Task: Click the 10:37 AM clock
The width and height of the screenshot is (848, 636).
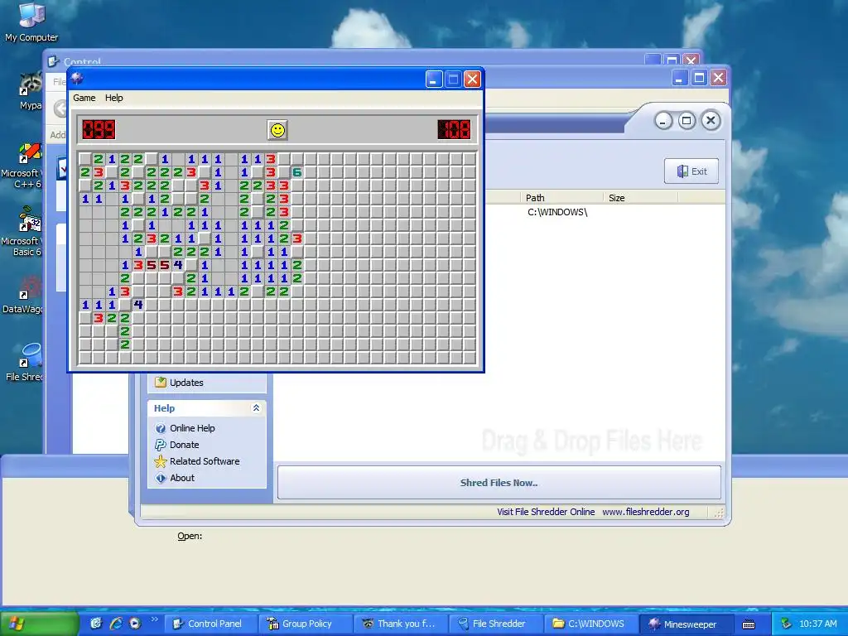Action: [x=817, y=624]
